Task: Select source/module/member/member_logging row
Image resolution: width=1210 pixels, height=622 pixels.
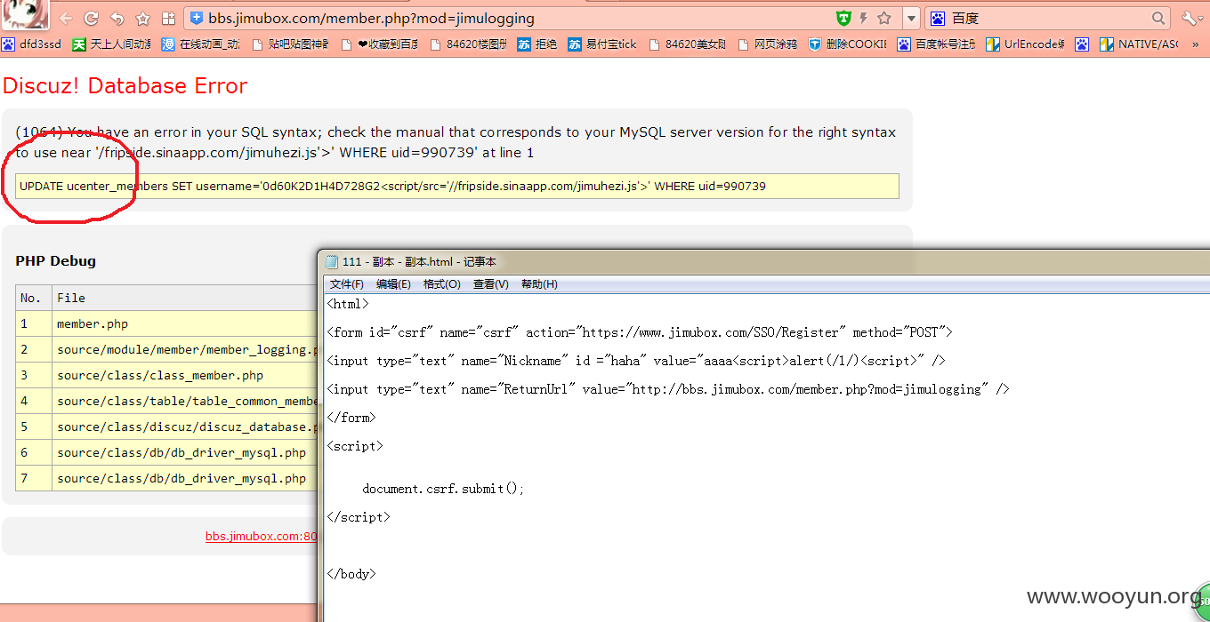Action: pyautogui.click(x=187, y=349)
